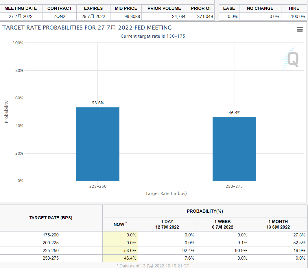The image size is (308, 268).
Task: Click the HIKE column header
Action: point(294,8)
